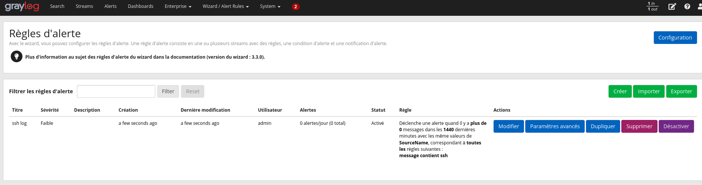Click the Exporter button

click(681, 91)
